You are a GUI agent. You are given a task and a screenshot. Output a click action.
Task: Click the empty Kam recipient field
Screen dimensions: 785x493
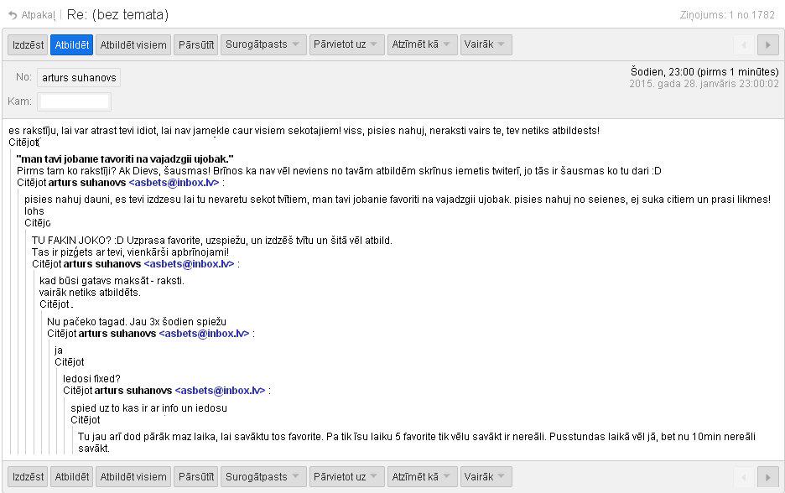click(x=74, y=101)
